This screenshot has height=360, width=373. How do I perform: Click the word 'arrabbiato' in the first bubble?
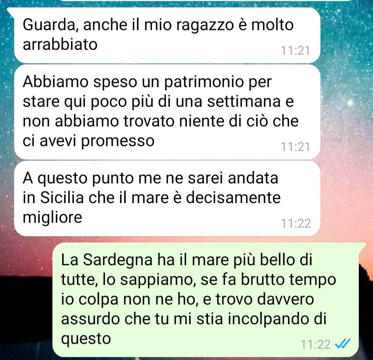click(x=60, y=45)
